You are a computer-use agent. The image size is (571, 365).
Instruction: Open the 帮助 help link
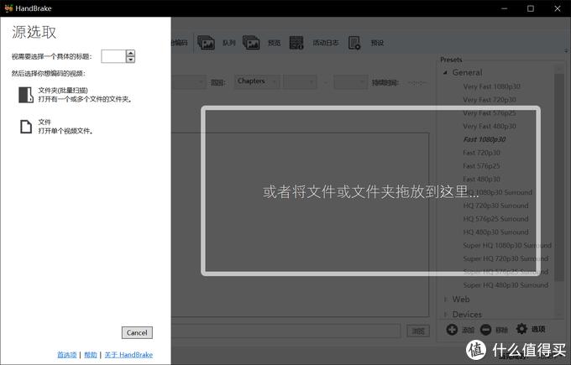point(91,355)
